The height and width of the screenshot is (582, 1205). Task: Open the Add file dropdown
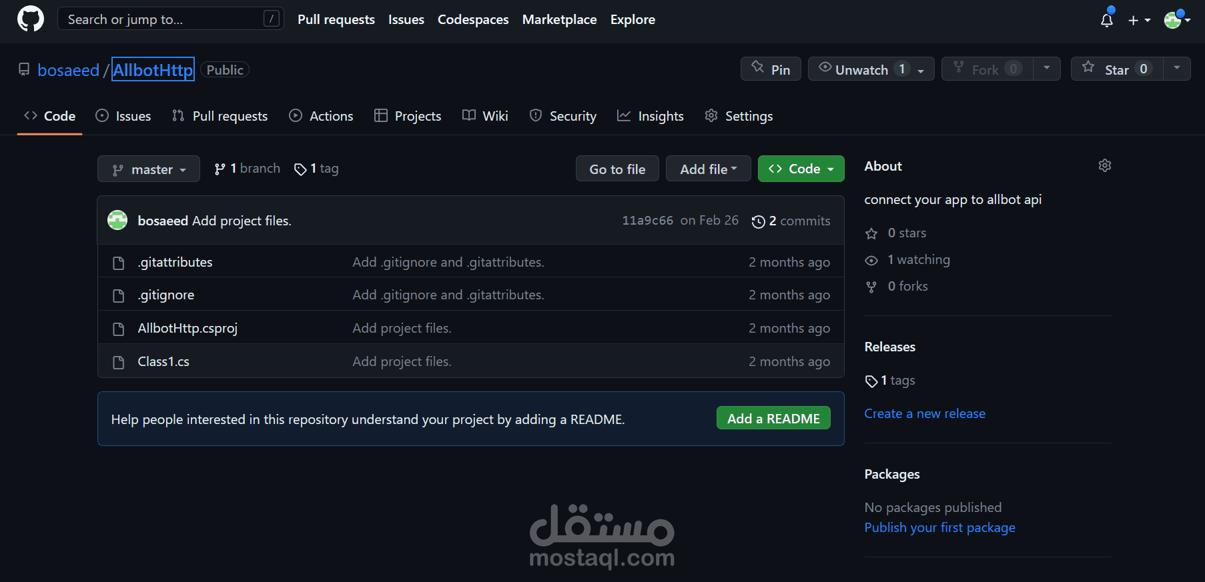coord(709,169)
